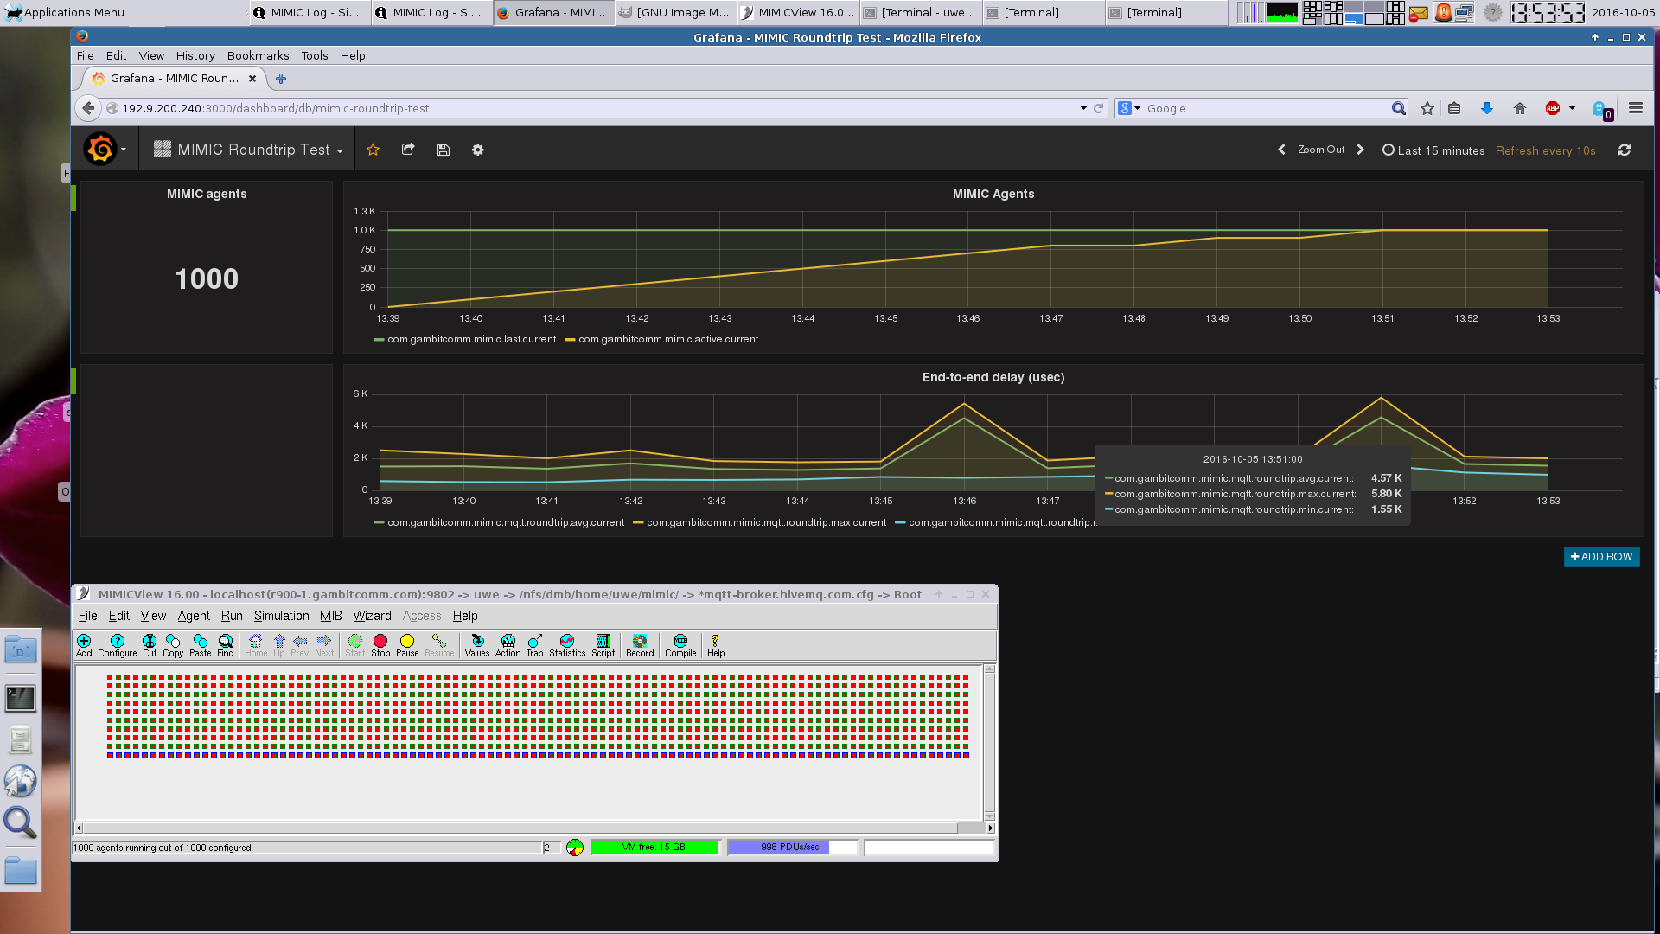The width and height of the screenshot is (1660, 934).
Task: Open Firefox Bookmarks menu
Action: (259, 55)
